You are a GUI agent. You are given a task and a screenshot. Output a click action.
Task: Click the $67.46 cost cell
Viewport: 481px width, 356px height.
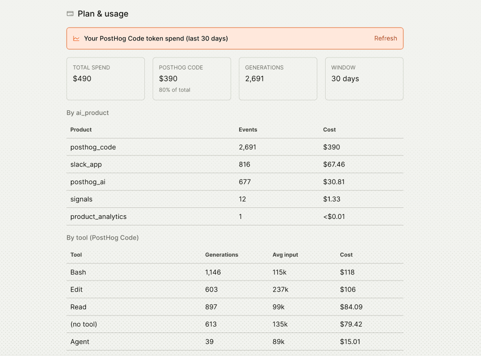coord(334,165)
